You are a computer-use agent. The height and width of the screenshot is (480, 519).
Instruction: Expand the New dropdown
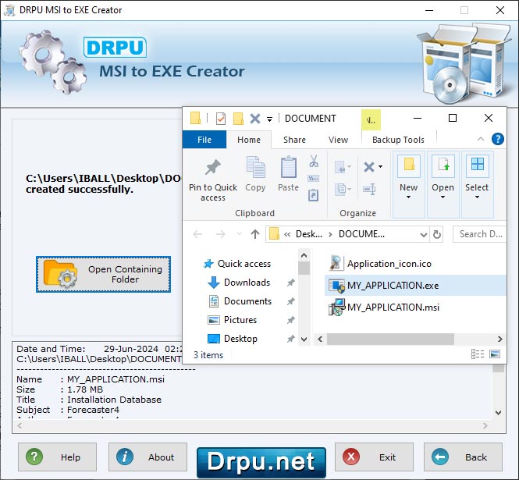(408, 197)
